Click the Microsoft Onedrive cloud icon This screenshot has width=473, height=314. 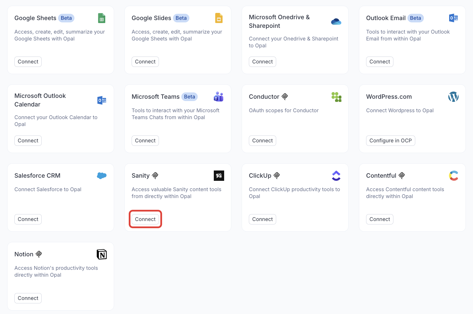336,22
